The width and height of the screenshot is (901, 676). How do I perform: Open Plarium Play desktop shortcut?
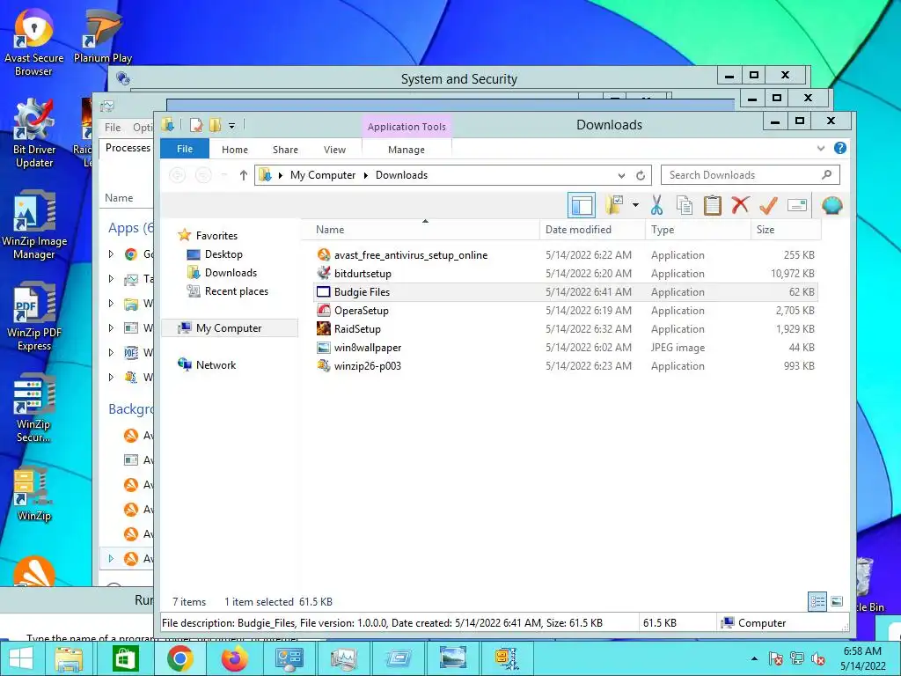pos(103,37)
